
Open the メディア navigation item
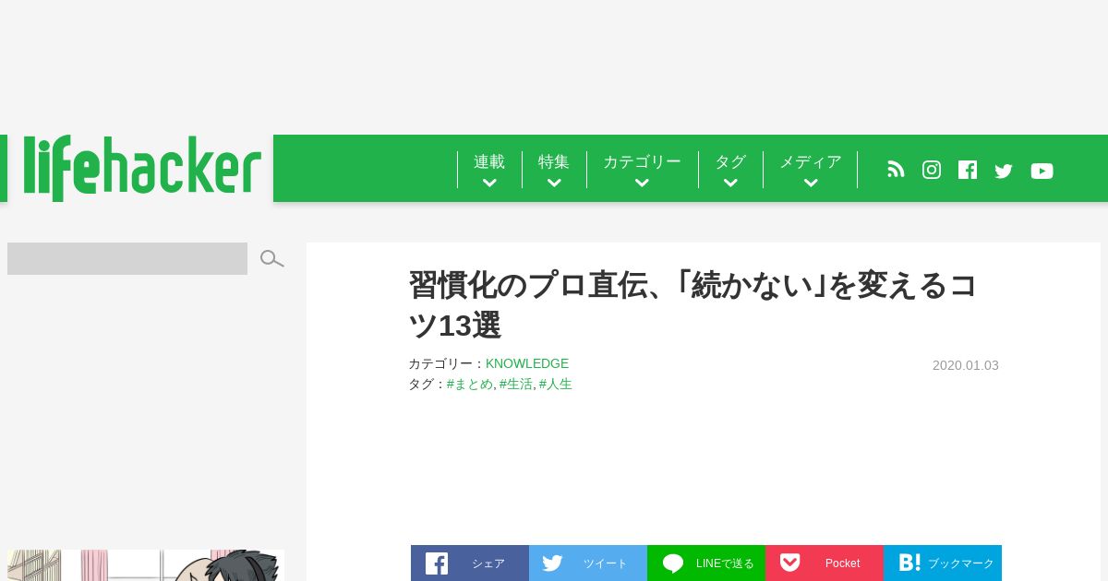tap(811, 161)
